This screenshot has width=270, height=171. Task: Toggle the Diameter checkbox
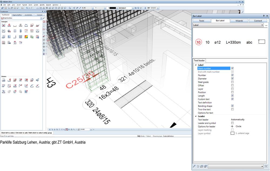pos(232,78)
